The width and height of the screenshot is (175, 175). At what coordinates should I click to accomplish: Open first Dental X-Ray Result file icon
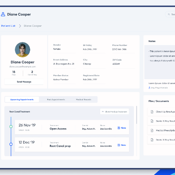[152, 121]
